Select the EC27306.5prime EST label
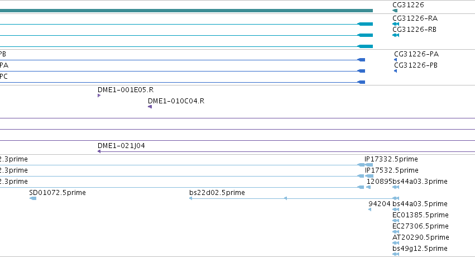Screen dimensions: 475x257 point(420,226)
